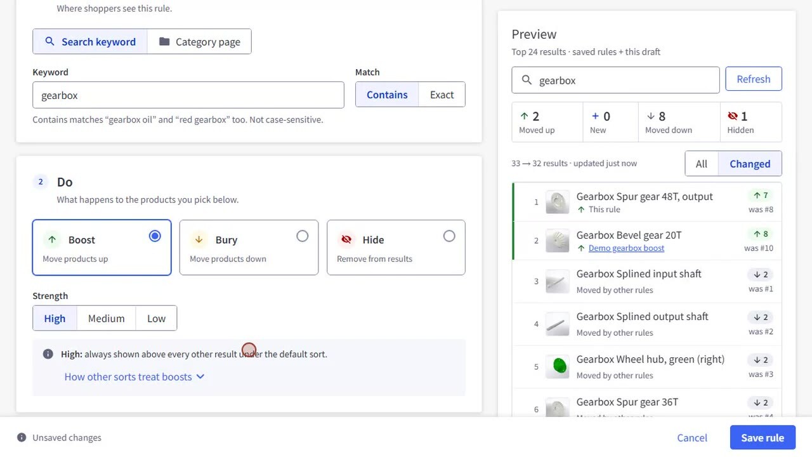
Task: Show only Changed preview results
Action: pos(750,164)
